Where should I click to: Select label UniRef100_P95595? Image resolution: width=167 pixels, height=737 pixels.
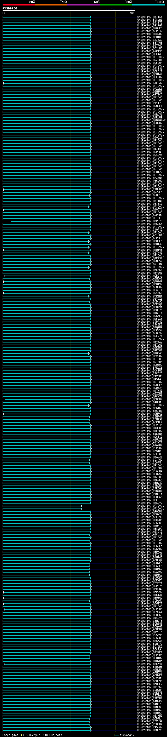click(150, 636)
